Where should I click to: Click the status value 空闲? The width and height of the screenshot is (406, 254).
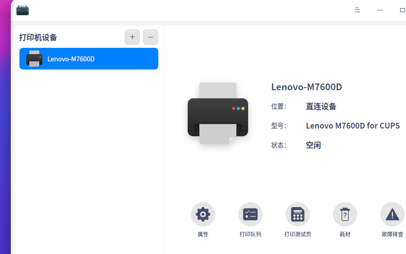click(x=314, y=145)
